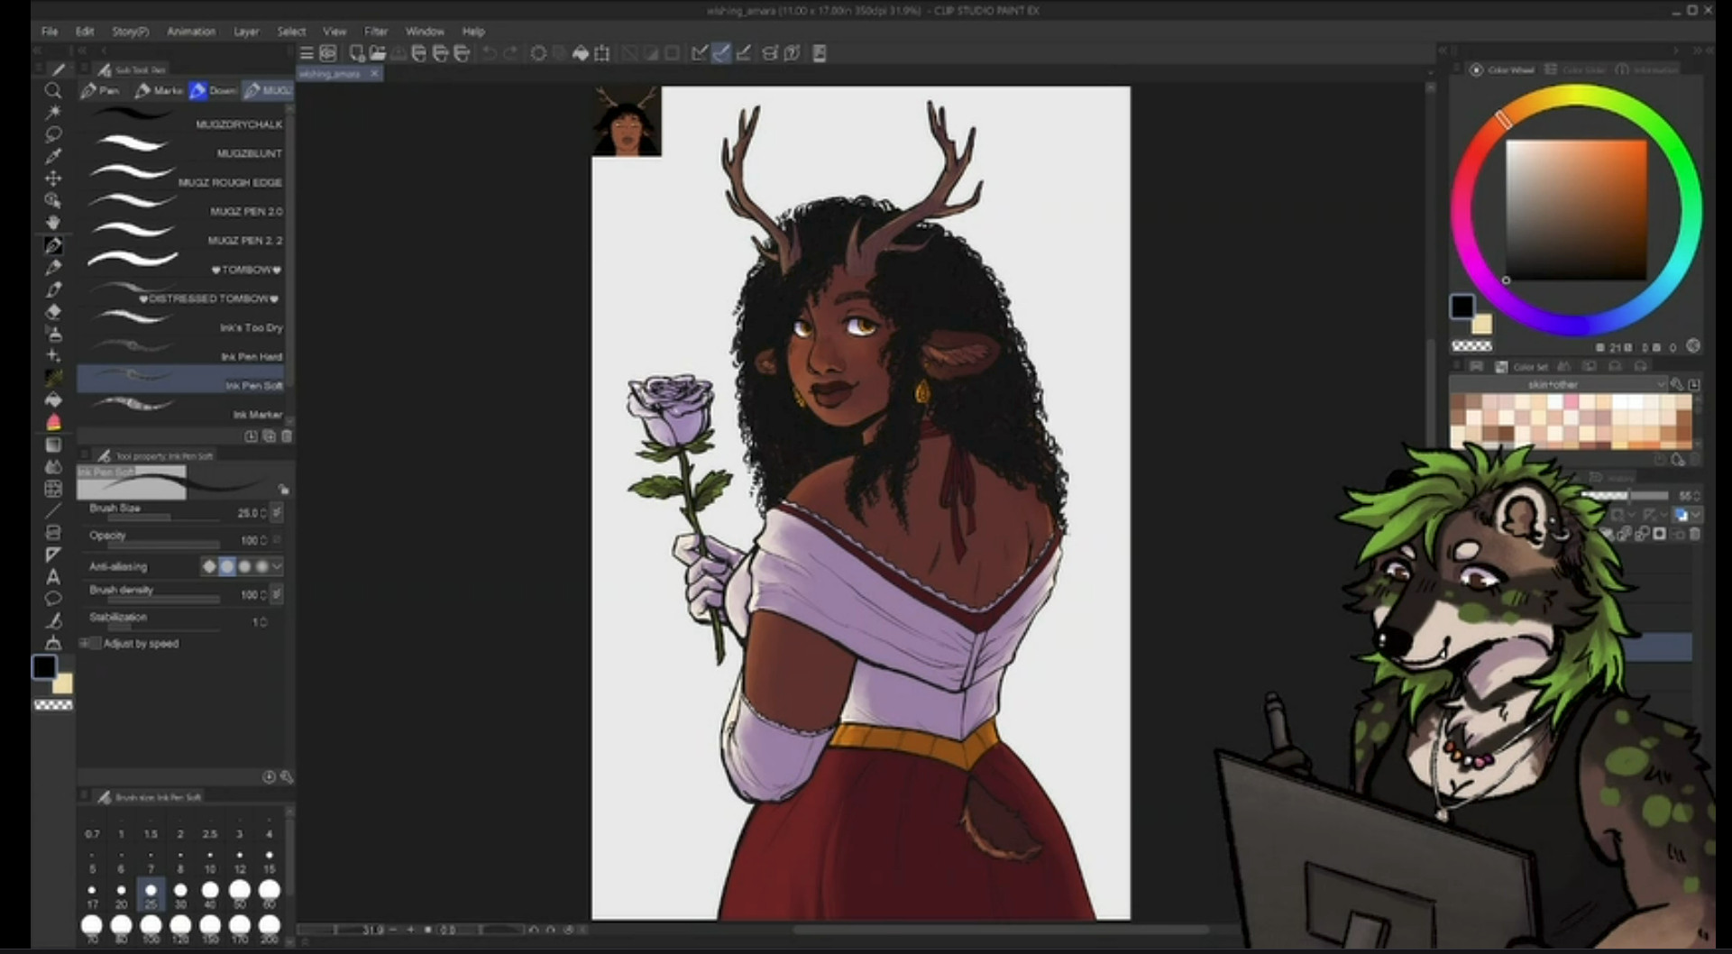Duplicate the sub tool icon
This screenshot has width=1732, height=954.
tap(269, 436)
